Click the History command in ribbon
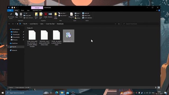Viewport: 169px width, 95px height. tap(78, 18)
